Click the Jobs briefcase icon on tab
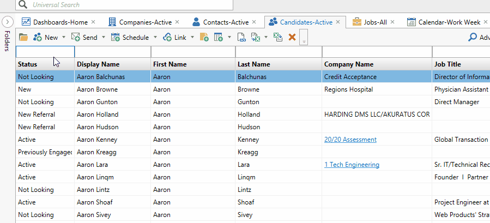Viewport: 490px width, 223px height. click(x=356, y=22)
